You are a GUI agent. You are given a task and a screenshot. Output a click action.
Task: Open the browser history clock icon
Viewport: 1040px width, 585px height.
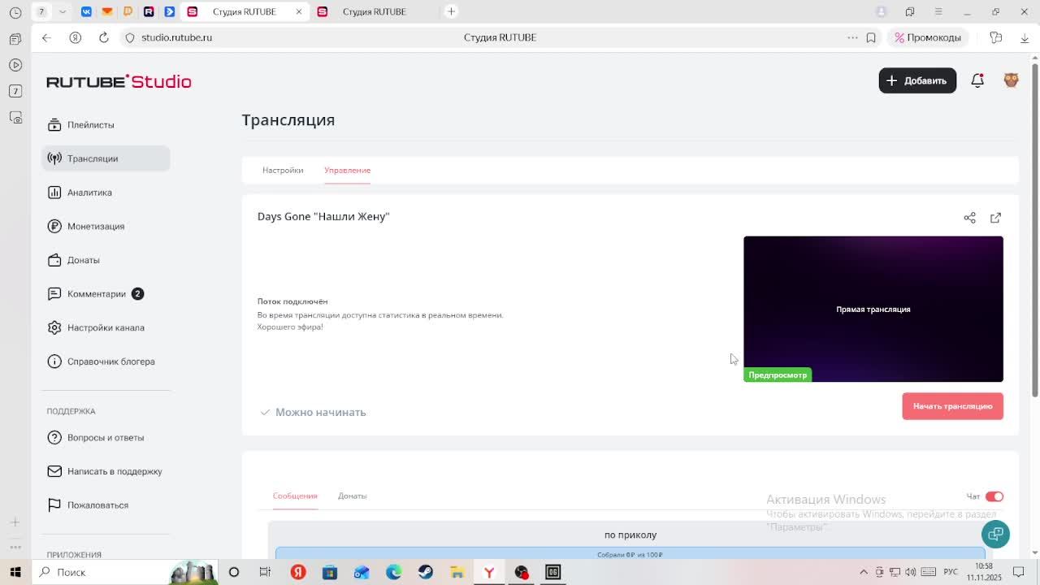[x=15, y=12]
